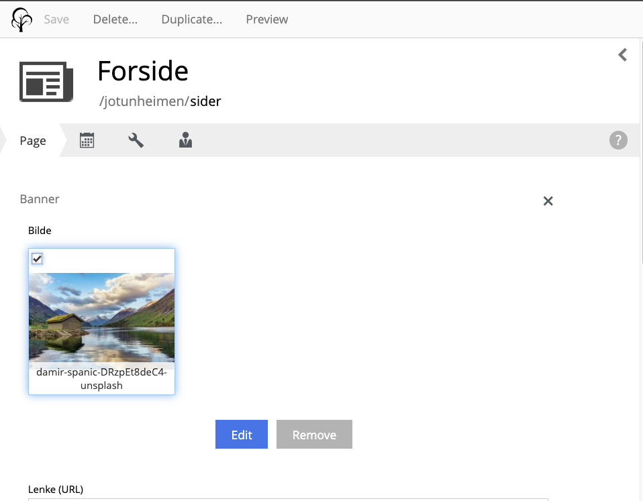Viewport: 643px width, 501px height.
Task: Click the Enonic tree logo icon
Action: pos(21,19)
